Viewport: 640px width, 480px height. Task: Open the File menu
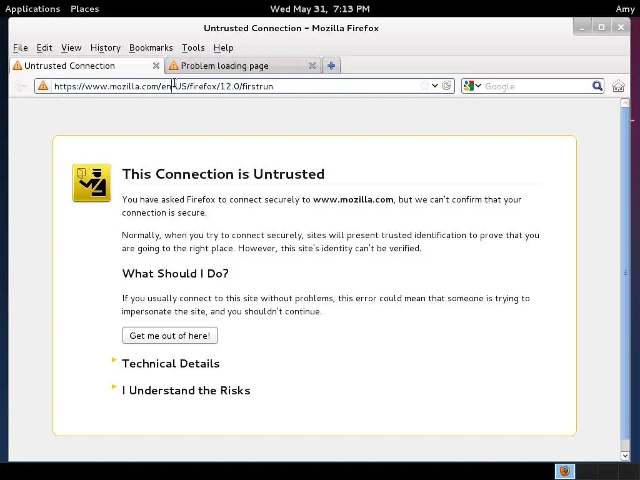(x=21, y=47)
